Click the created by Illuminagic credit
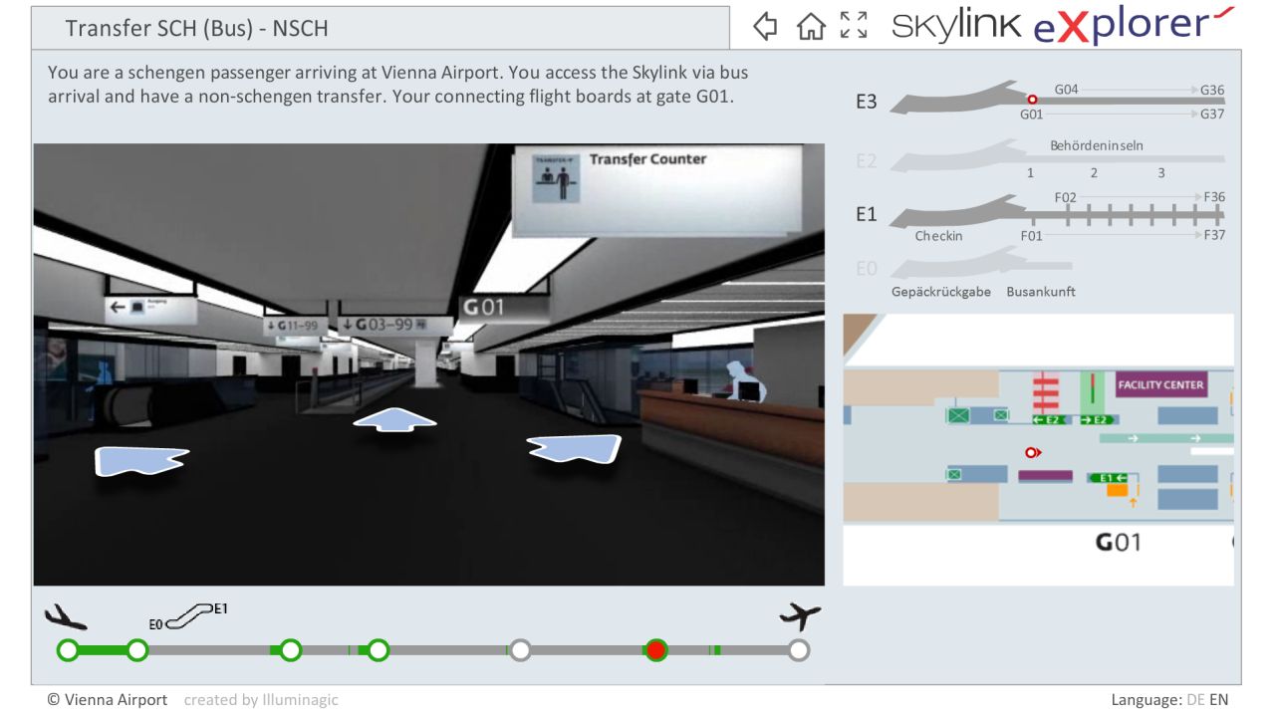This screenshot has width=1275, height=717. (261, 700)
